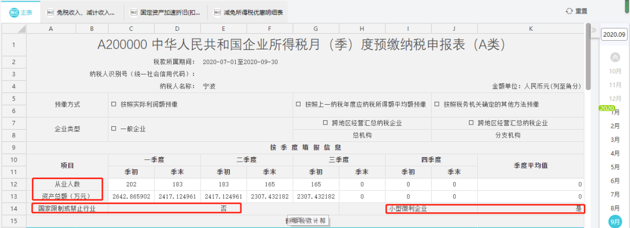Collapse the side panel with the double chevron
Viewport: 630px width, 228px height.
pyautogui.click(x=593, y=29)
